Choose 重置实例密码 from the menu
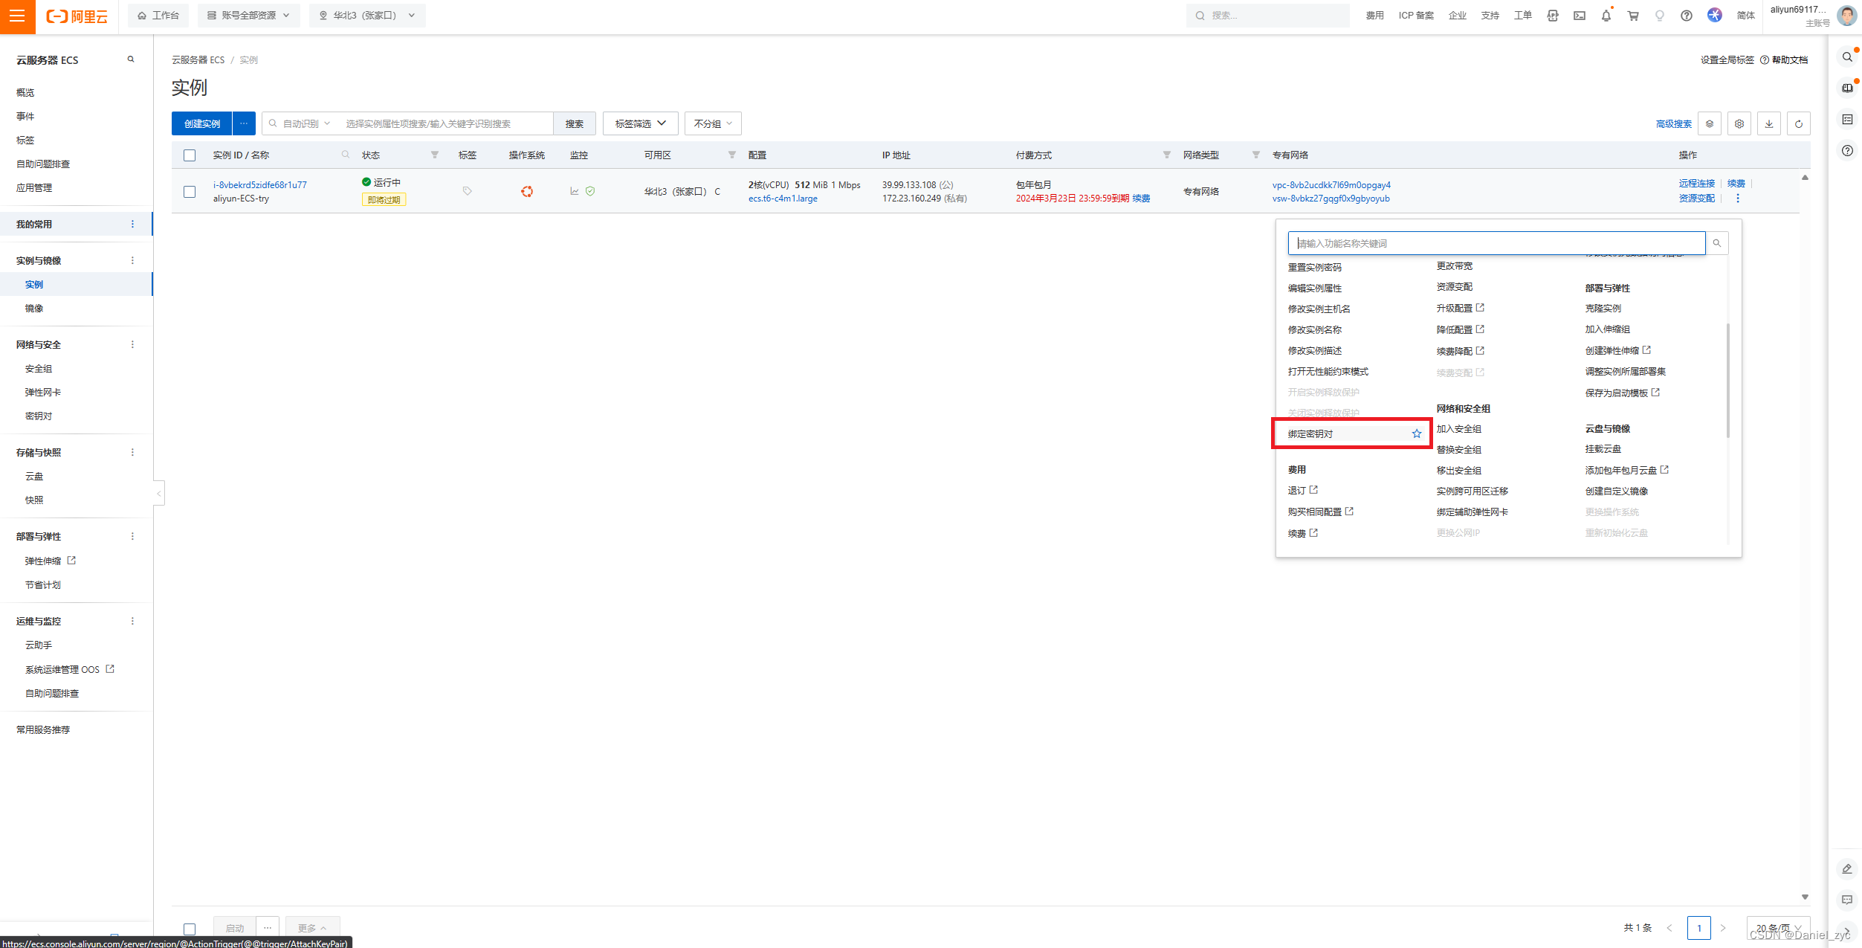 (1314, 267)
